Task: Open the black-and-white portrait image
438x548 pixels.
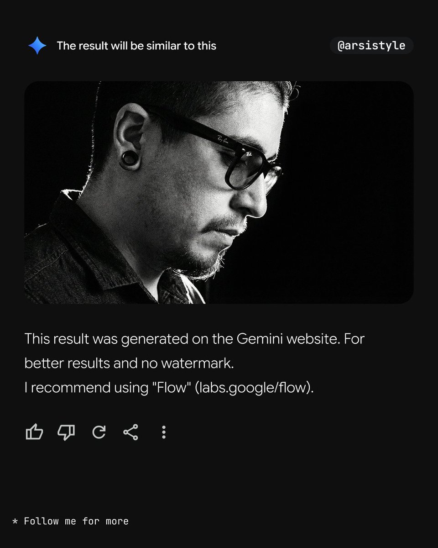Action: (x=219, y=192)
